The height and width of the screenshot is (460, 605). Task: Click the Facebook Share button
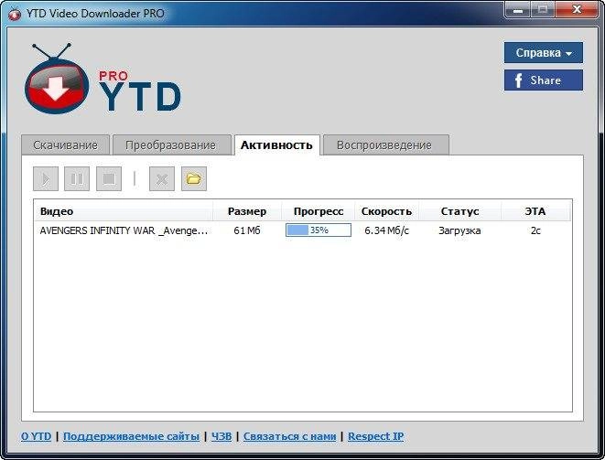[544, 80]
